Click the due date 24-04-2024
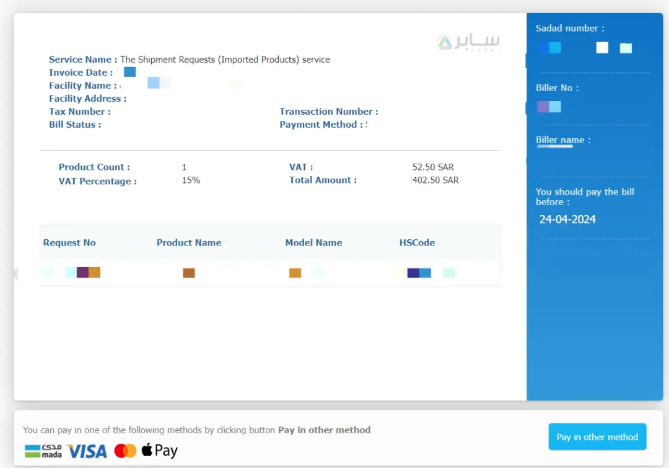This screenshot has width=669, height=468. (x=567, y=219)
